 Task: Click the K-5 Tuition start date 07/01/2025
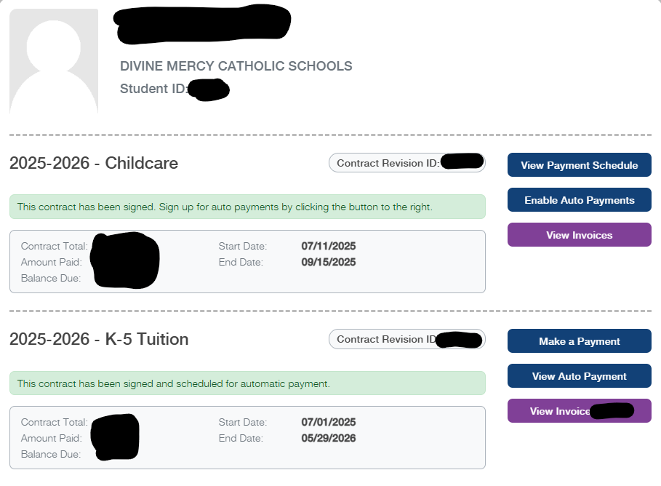pyautogui.click(x=329, y=422)
